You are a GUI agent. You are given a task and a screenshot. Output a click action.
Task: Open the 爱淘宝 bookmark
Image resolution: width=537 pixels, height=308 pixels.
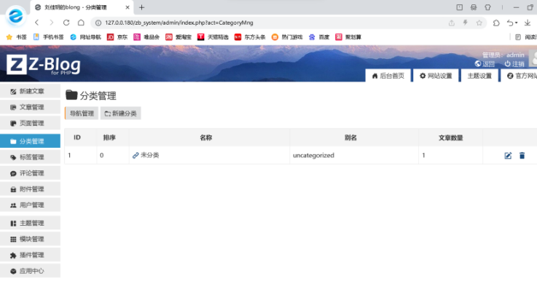[x=179, y=37]
